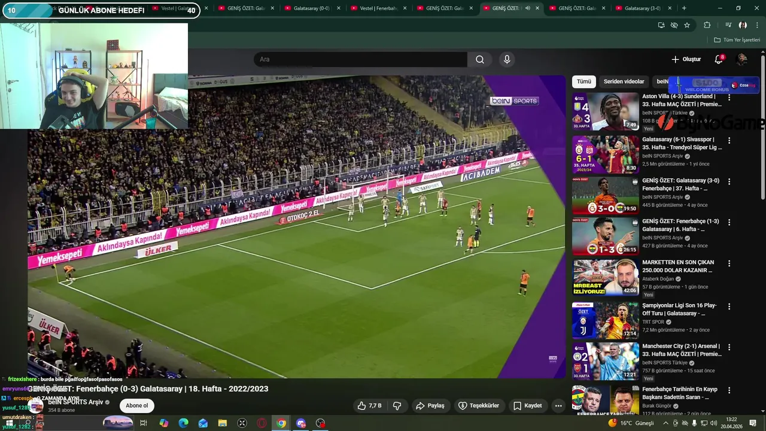Click the install app icon in address bar
This screenshot has width=766, height=431.
pyautogui.click(x=661, y=25)
